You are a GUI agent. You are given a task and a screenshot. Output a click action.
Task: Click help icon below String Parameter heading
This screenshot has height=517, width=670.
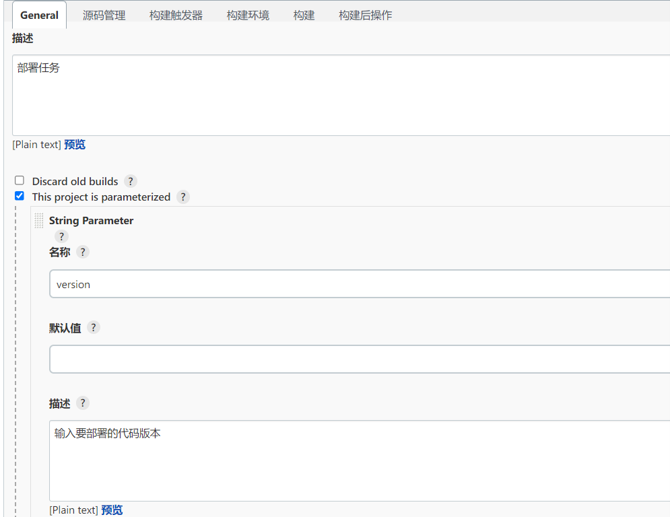[x=61, y=236]
